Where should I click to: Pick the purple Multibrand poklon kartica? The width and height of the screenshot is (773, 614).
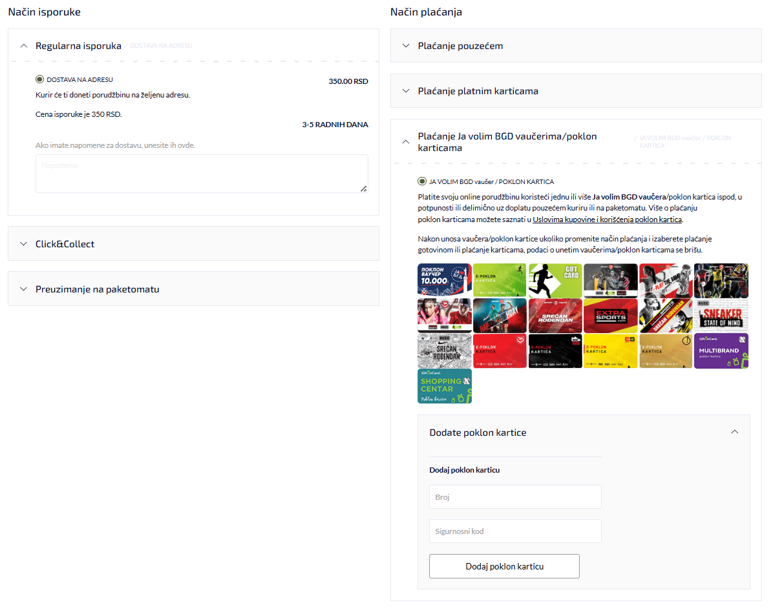pos(721,350)
